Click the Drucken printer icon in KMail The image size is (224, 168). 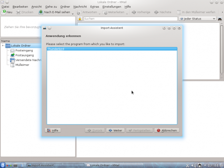point(18,12)
